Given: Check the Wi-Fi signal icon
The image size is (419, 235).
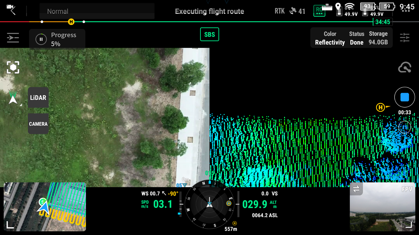Looking at the screenshot, I should point(349,6).
